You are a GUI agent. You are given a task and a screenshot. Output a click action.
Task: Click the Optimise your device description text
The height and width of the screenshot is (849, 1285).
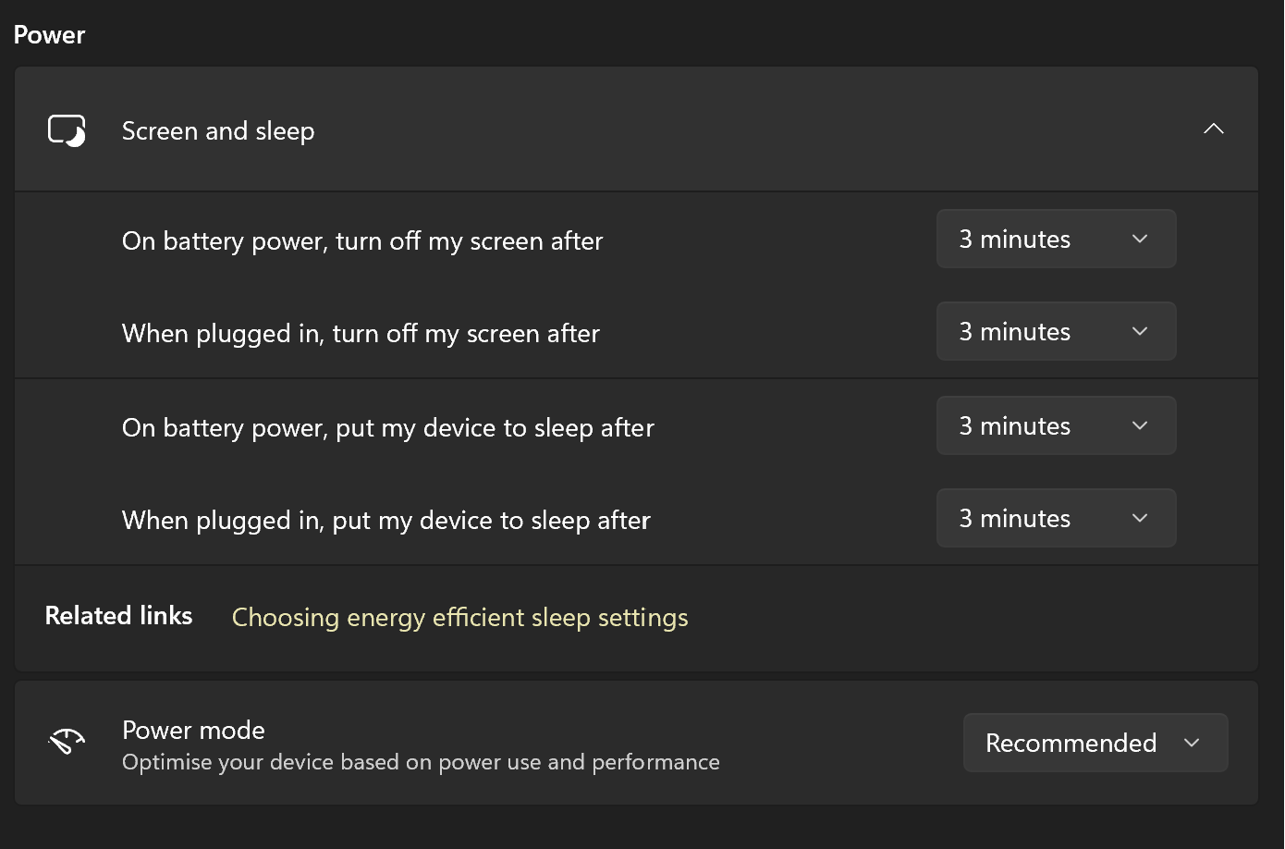421,762
